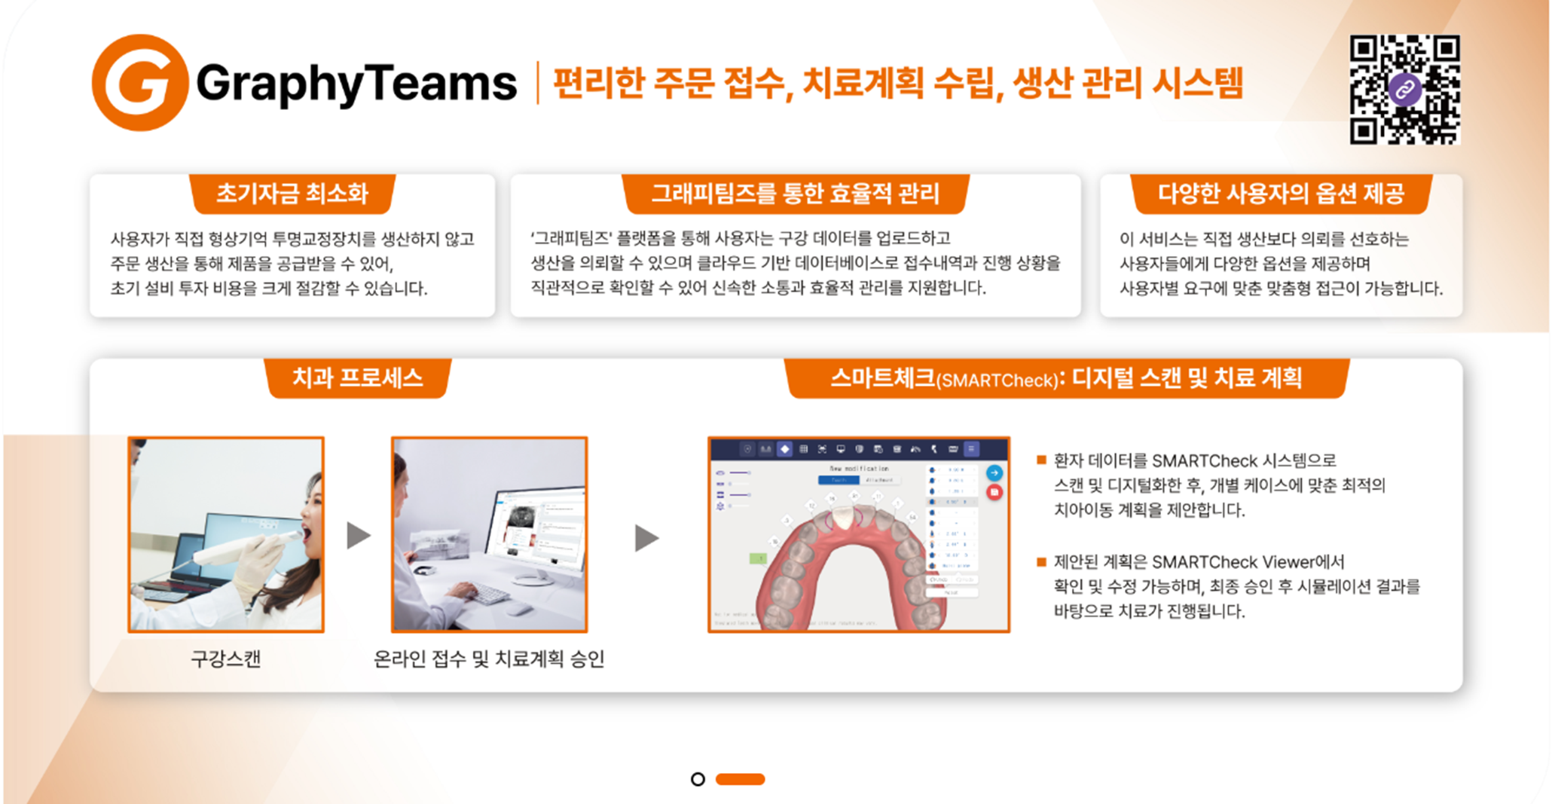Click the highlighted white front tooth in model
The height and width of the screenshot is (804, 1555).
pos(842,518)
